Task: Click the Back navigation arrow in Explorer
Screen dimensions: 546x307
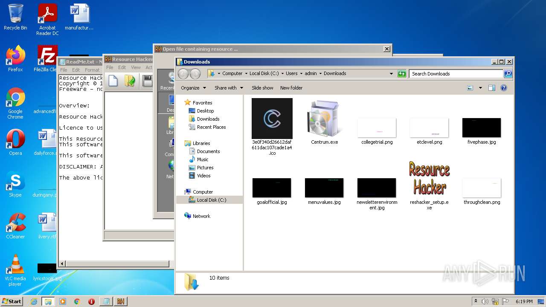Action: pyautogui.click(x=183, y=74)
